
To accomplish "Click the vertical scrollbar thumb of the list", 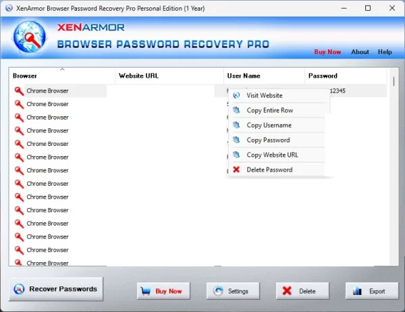I will (x=394, y=82).
